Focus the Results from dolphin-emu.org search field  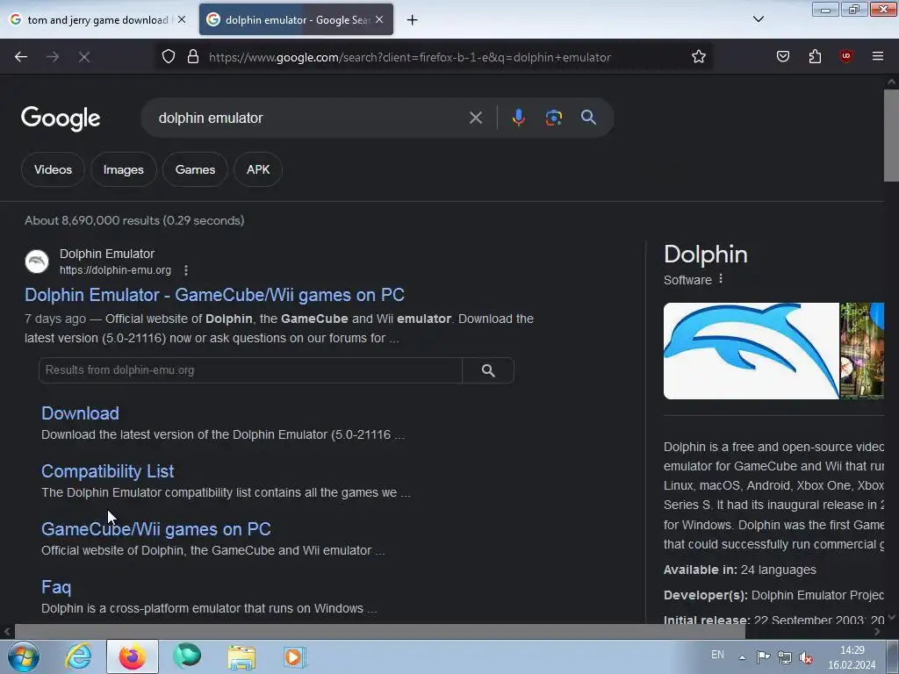(x=250, y=370)
